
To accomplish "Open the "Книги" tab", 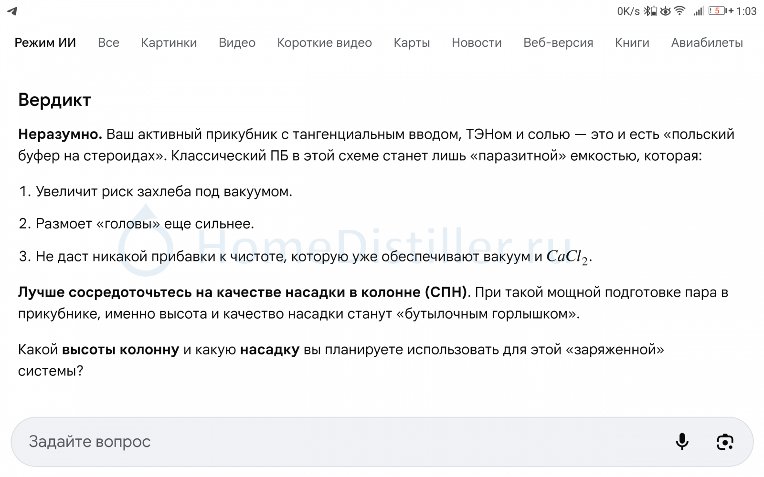I will [x=632, y=43].
